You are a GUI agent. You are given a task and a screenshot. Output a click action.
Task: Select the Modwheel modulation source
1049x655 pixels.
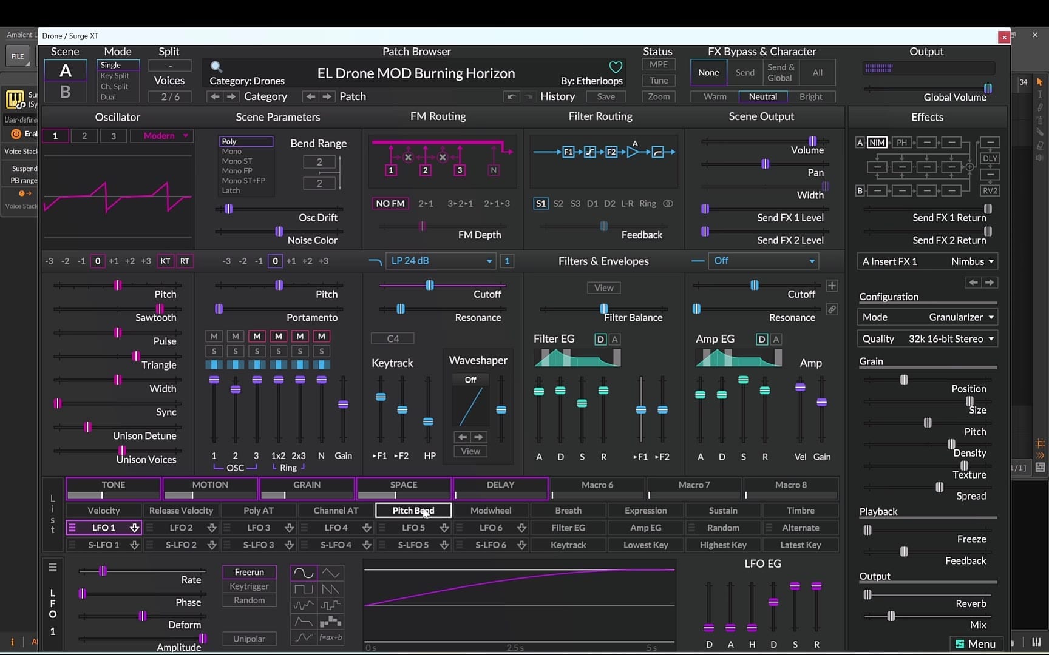(x=491, y=511)
